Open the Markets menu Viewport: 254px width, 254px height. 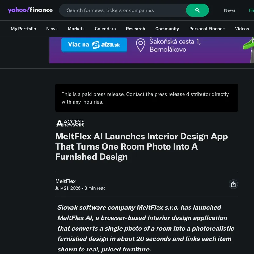tap(76, 29)
